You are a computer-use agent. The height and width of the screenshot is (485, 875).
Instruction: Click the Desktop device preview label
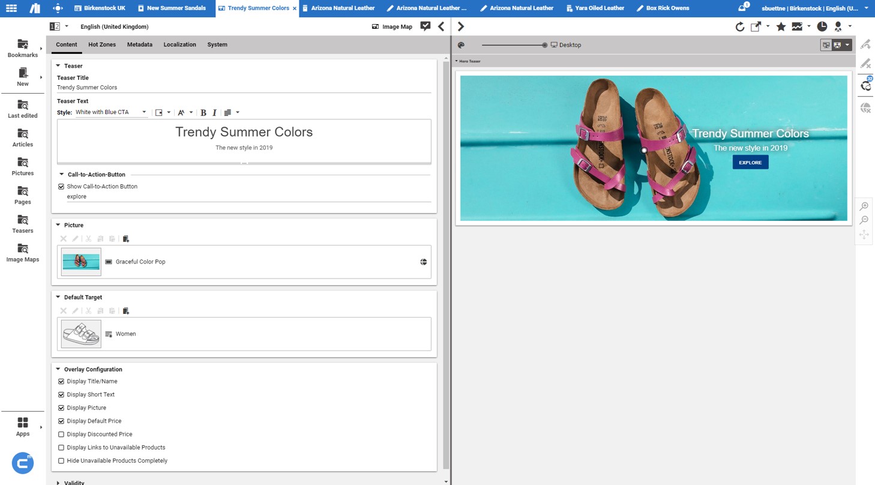click(570, 45)
